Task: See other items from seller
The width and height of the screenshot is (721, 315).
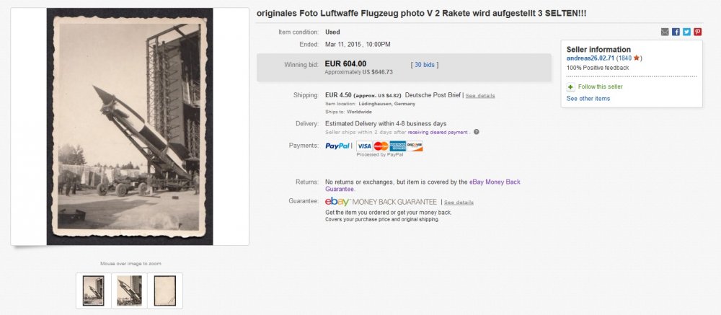Action: (x=588, y=98)
